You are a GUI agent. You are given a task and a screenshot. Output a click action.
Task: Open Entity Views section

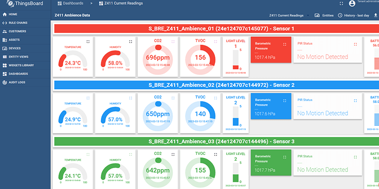tap(25, 57)
